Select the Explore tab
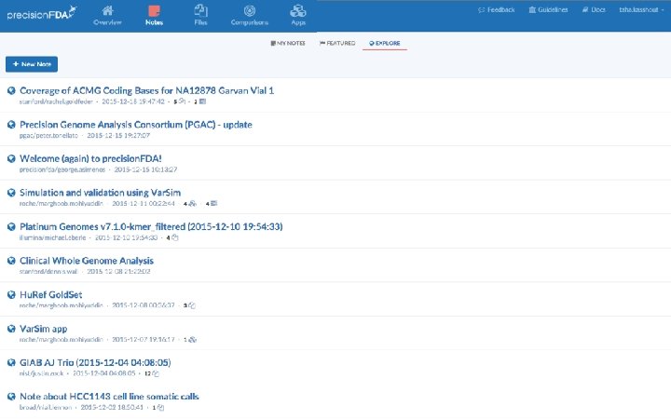Viewport: 671px width, 419px height. (x=385, y=43)
